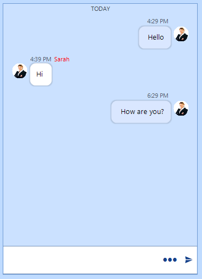The height and width of the screenshot is (279, 202).
Task: Click inside the message input field
Action: click(82, 260)
